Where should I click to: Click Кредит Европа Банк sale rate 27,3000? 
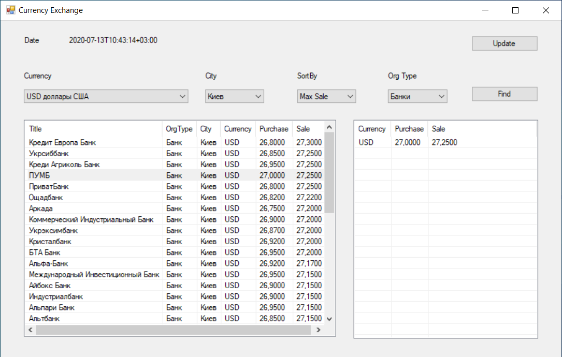point(309,142)
